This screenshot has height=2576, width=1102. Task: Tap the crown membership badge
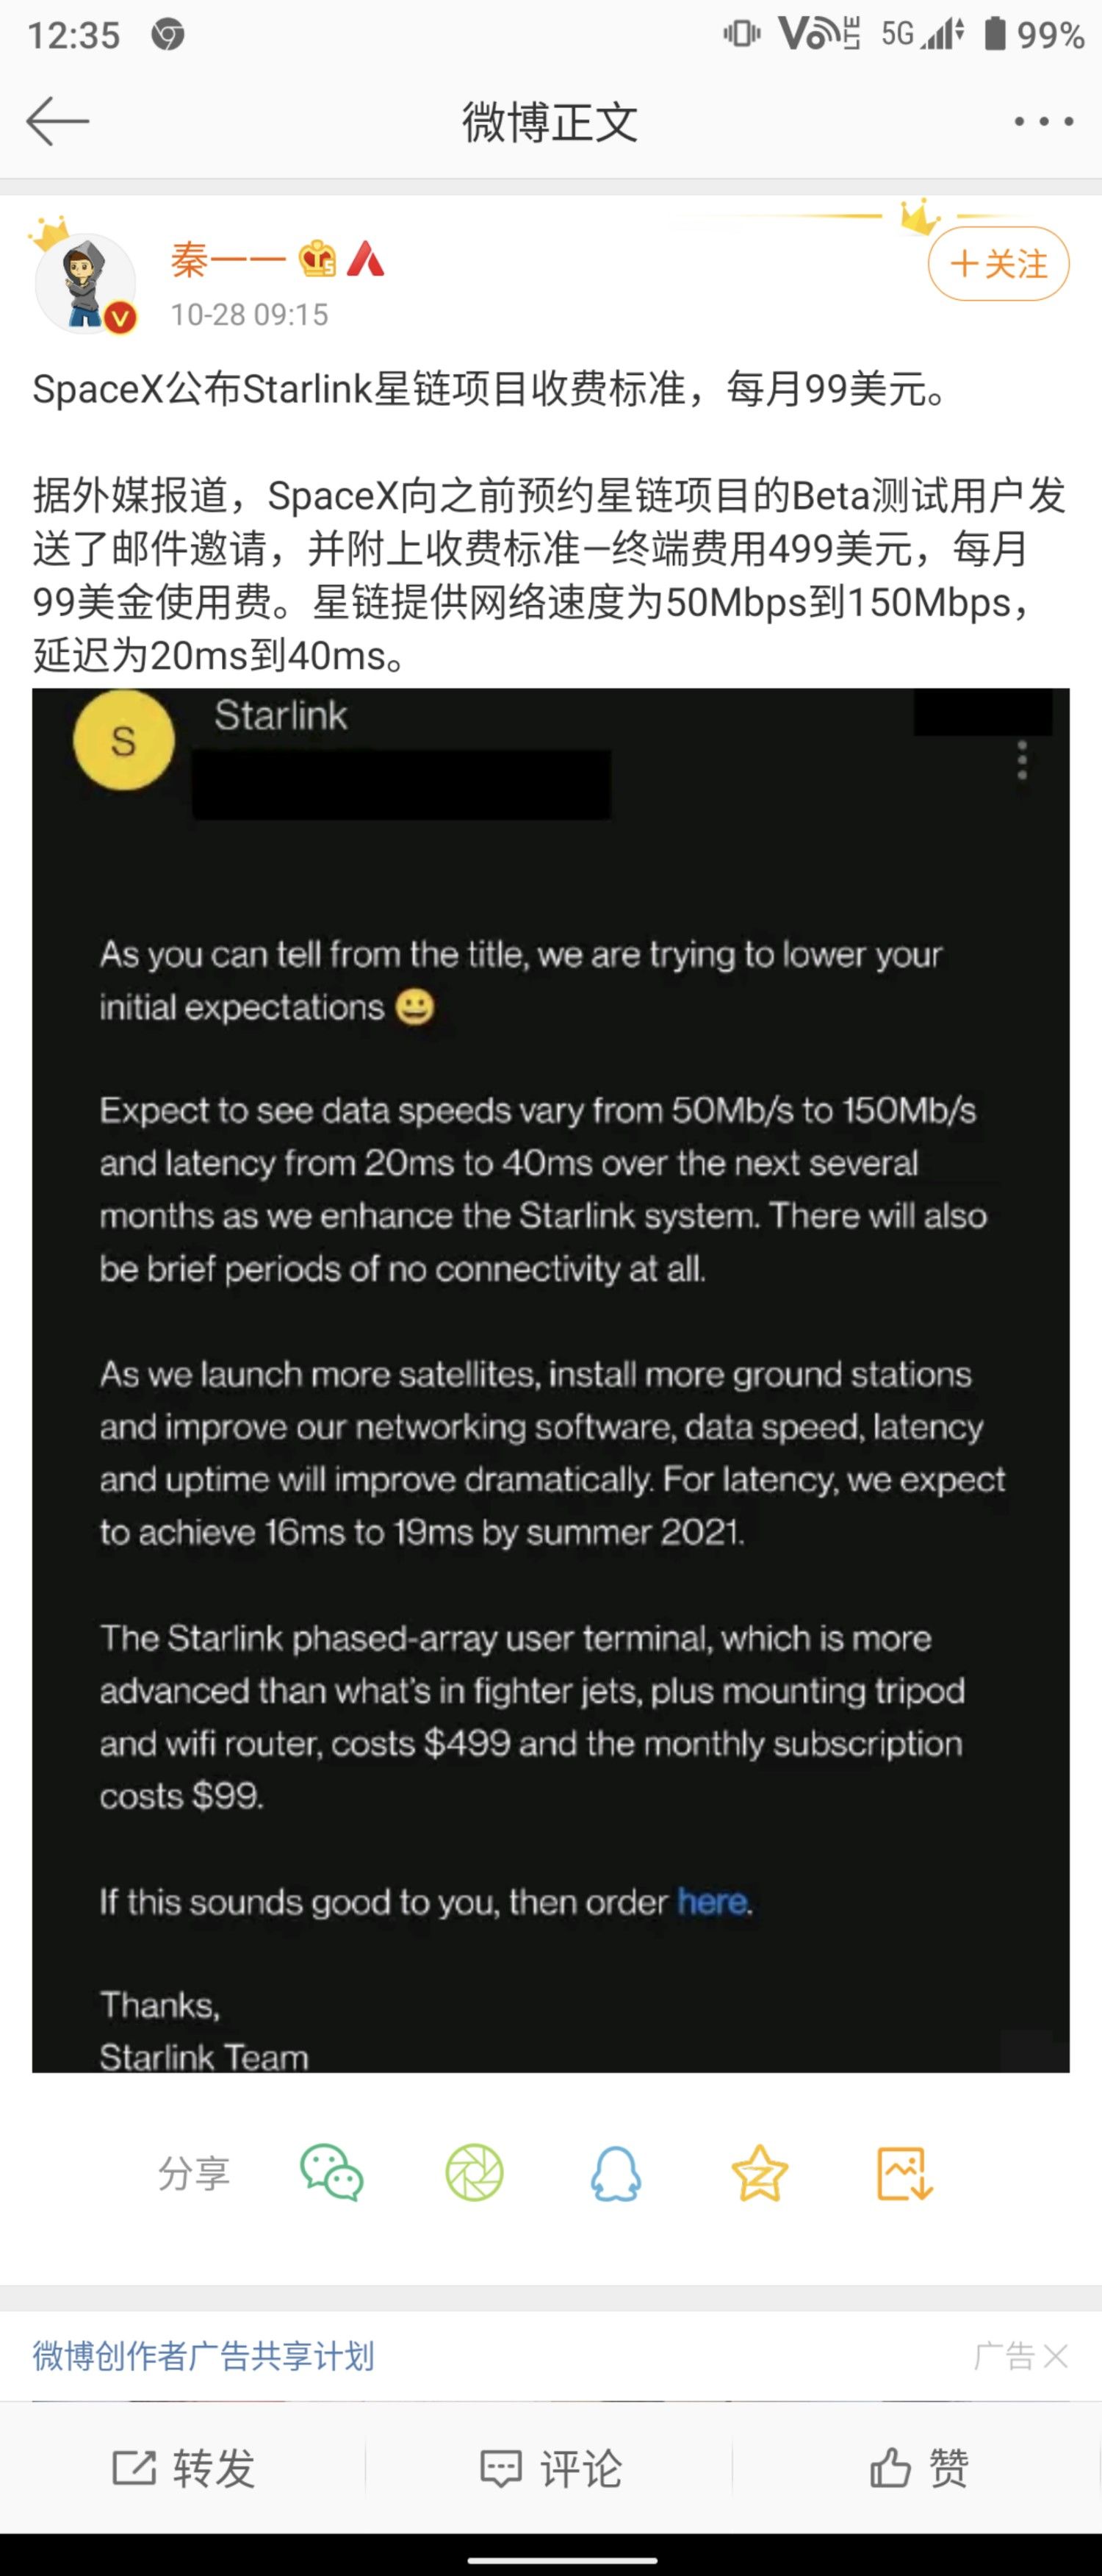click(317, 259)
